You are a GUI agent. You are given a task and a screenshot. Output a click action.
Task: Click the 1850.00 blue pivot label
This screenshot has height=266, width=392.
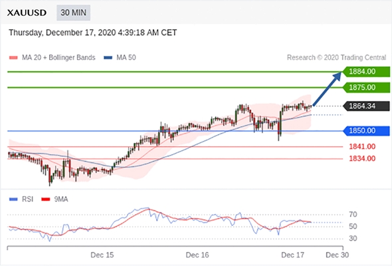pyautogui.click(x=366, y=130)
